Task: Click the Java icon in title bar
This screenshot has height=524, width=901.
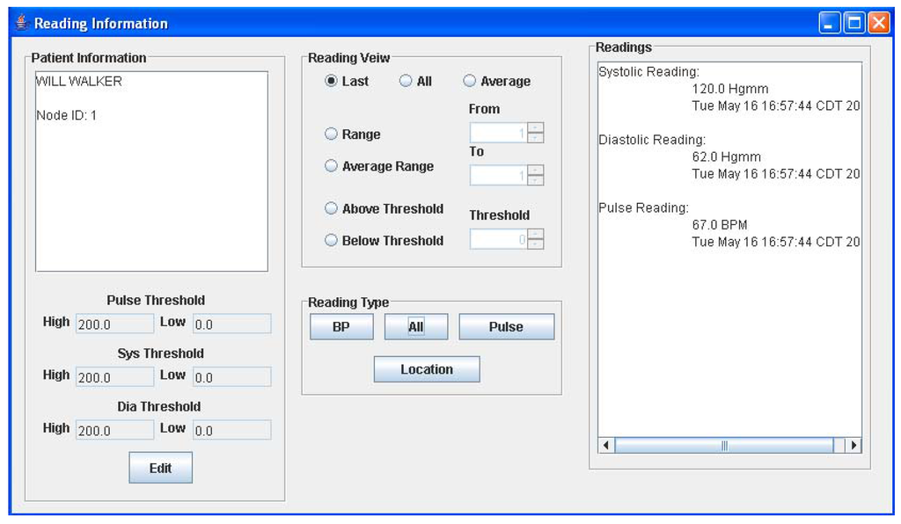Action: pos(21,23)
